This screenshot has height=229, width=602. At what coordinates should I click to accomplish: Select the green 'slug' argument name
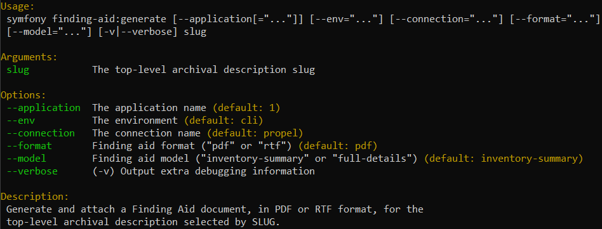pyautogui.click(x=18, y=70)
